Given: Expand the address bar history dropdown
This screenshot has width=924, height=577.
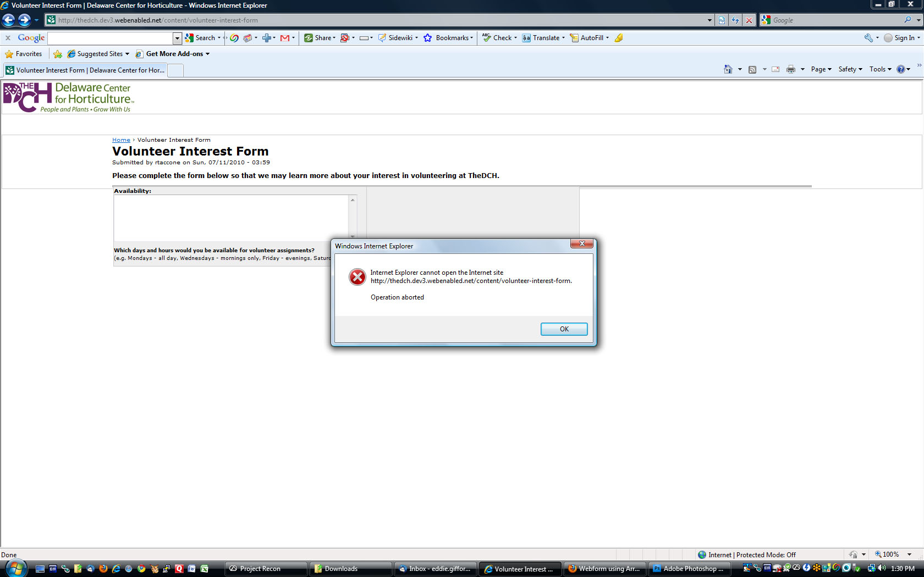Looking at the screenshot, I should pyautogui.click(x=710, y=20).
